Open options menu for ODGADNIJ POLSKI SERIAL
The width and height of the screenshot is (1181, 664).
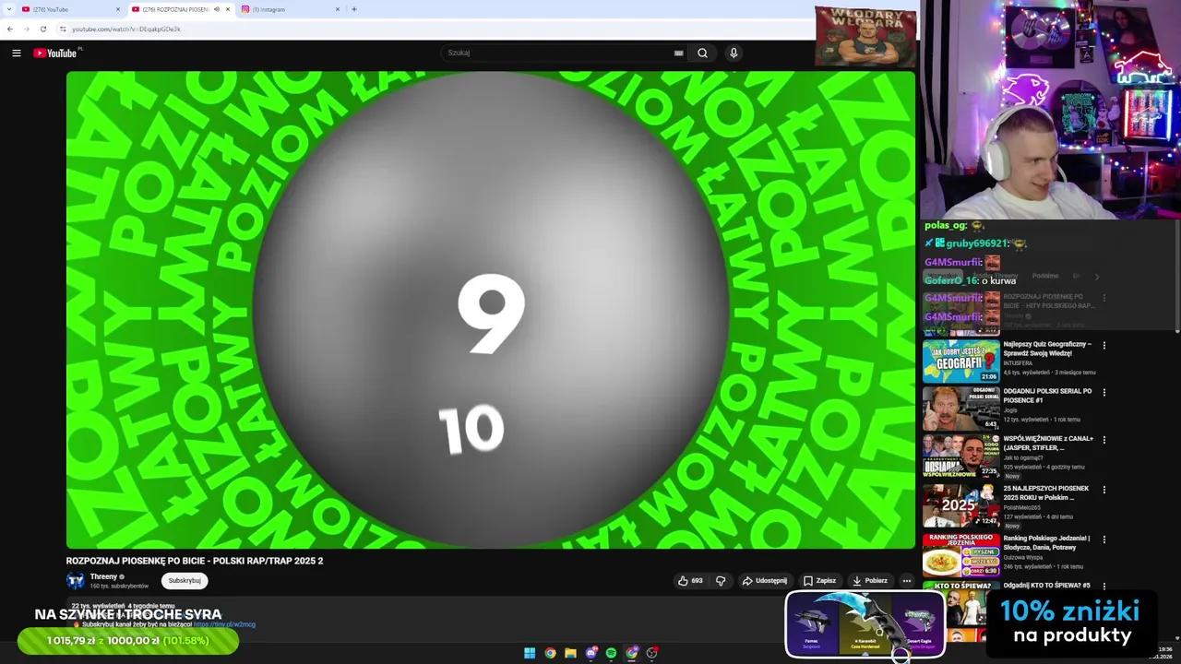(x=1104, y=392)
